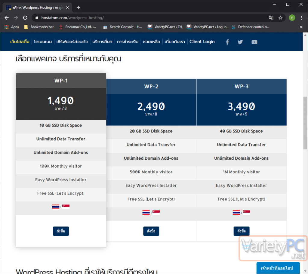Click the site lock icon in address bar
Screen dimensions: 308x274
click(36, 18)
